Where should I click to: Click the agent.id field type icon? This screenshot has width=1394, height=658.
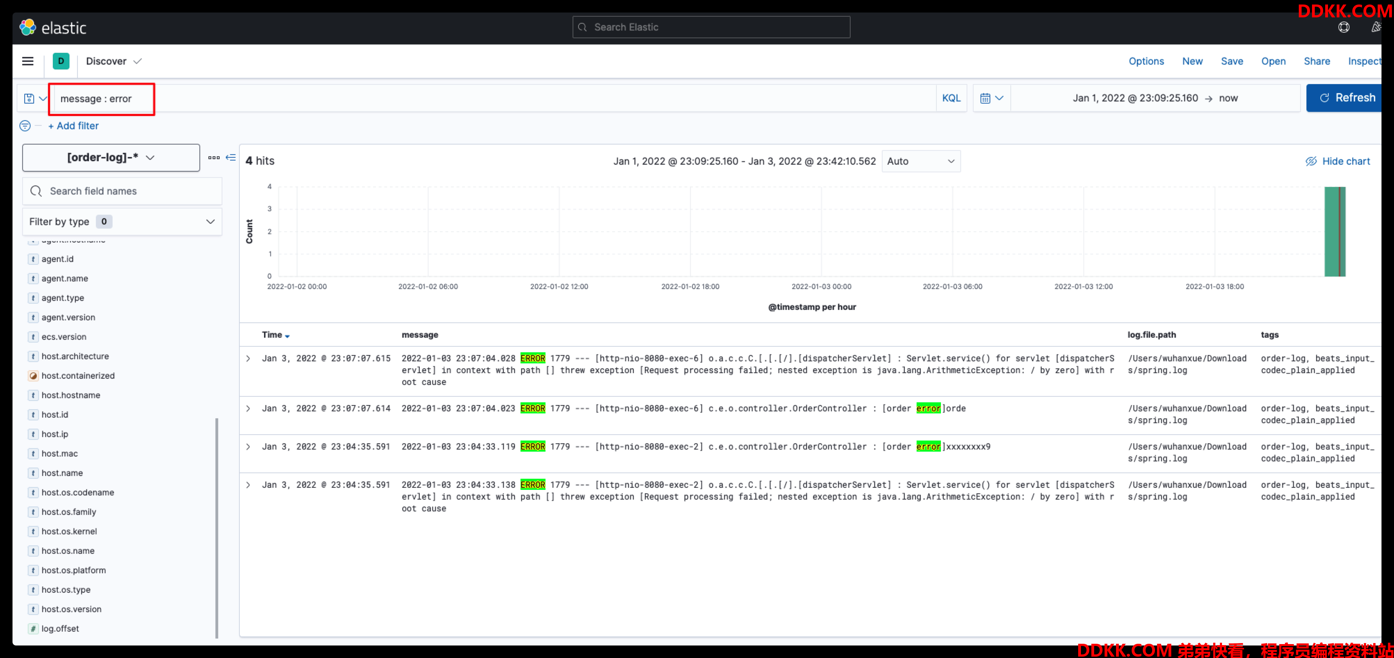click(x=33, y=259)
